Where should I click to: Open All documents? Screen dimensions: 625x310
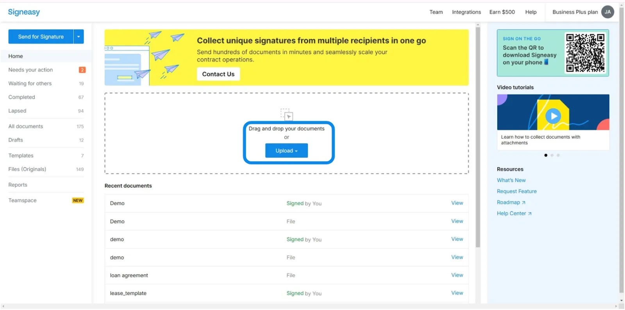point(26,127)
